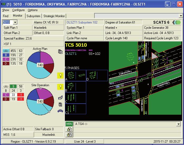
Task: Select Site Operation phase C swatch
Action: (6, 95)
